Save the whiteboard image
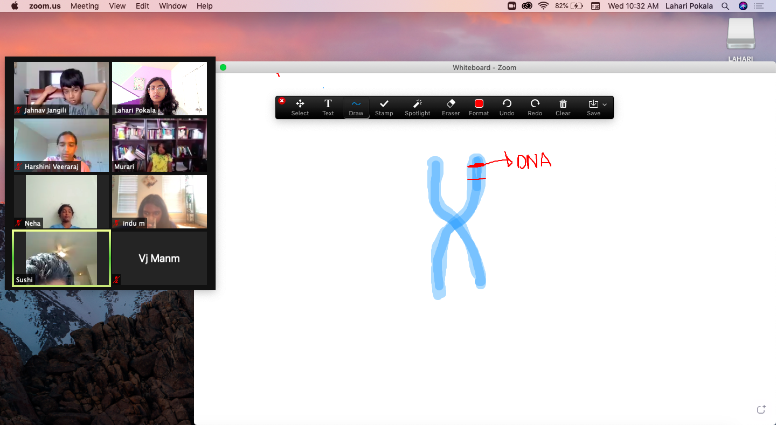This screenshot has width=776, height=425. click(x=593, y=107)
